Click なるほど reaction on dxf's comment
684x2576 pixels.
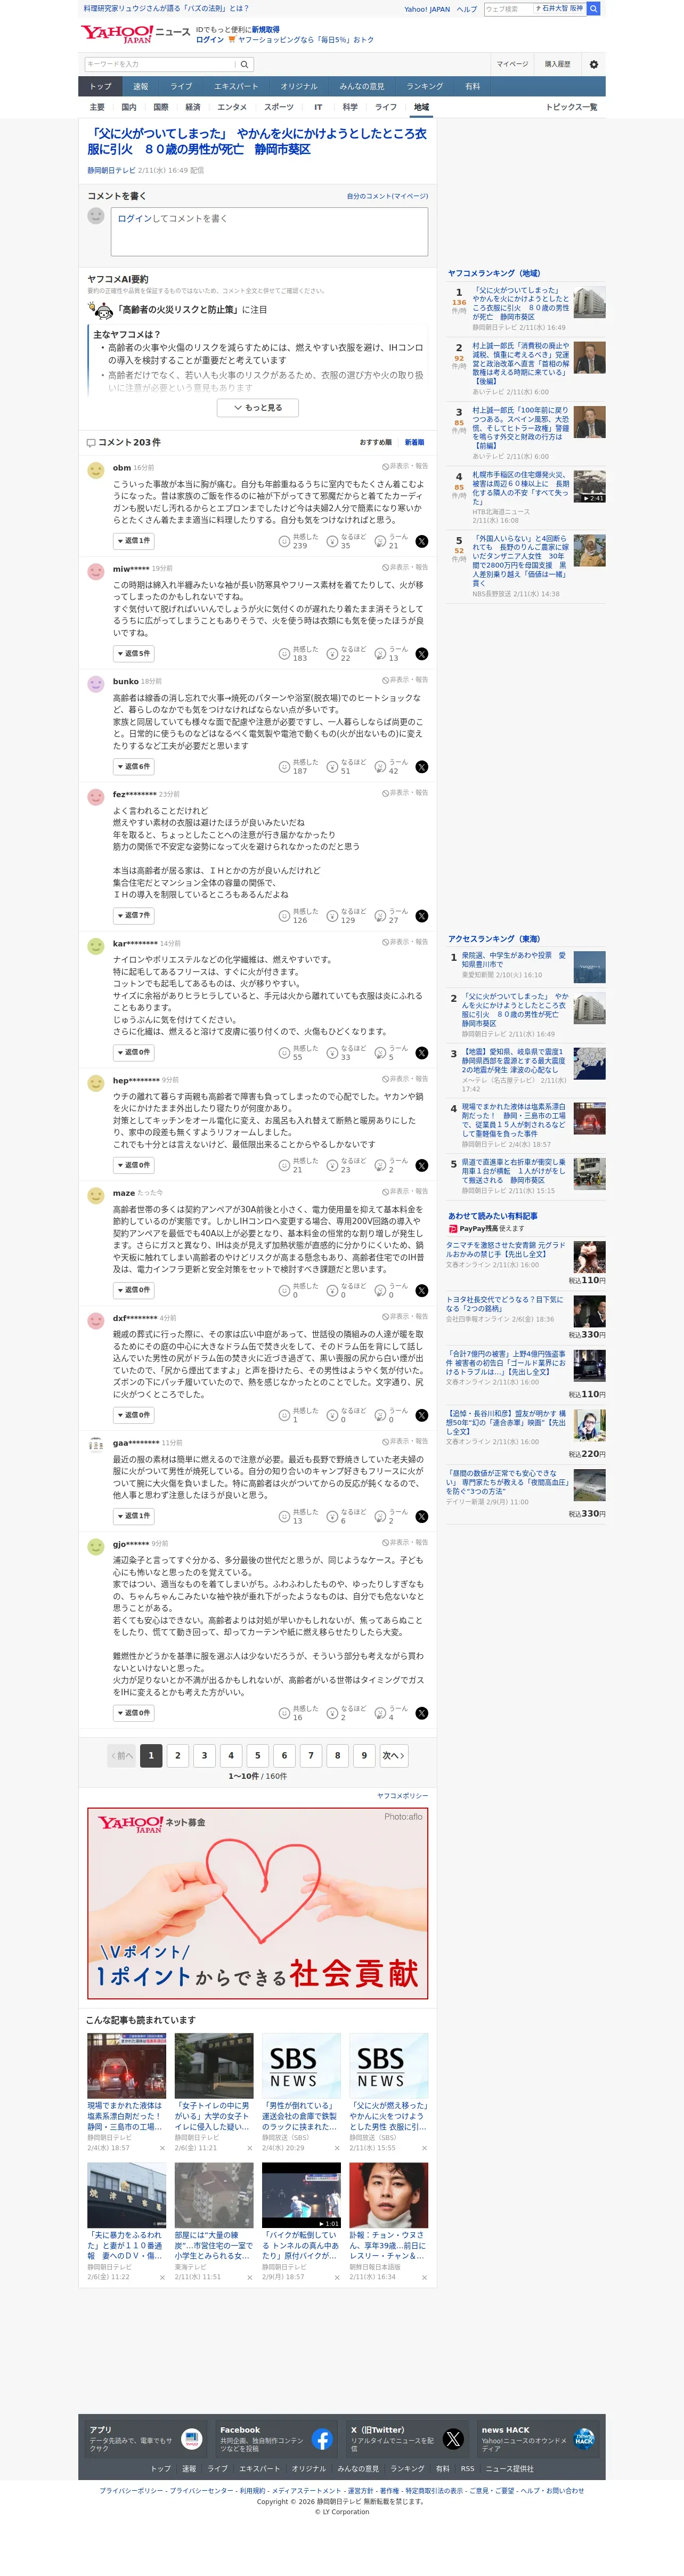347,1415
